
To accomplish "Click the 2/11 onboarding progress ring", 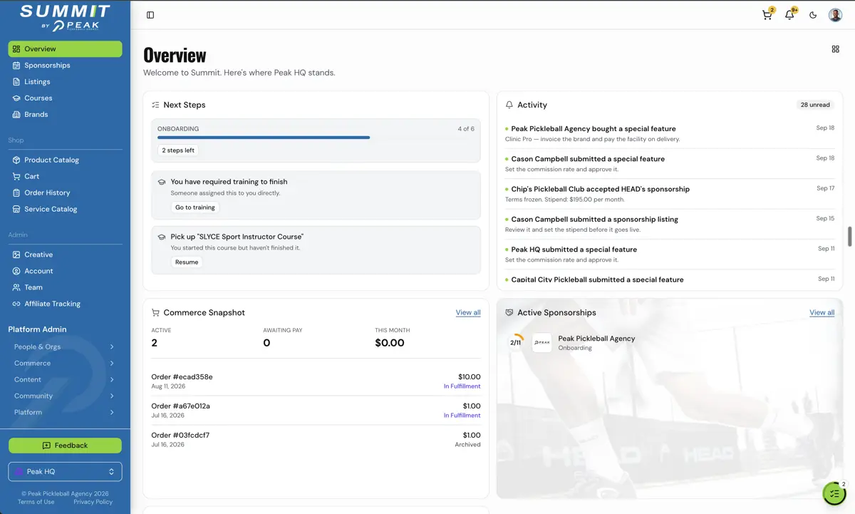I will pos(516,343).
